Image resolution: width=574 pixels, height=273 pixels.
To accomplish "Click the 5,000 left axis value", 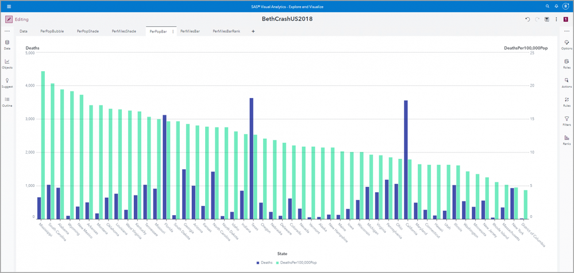I will 30,53.
